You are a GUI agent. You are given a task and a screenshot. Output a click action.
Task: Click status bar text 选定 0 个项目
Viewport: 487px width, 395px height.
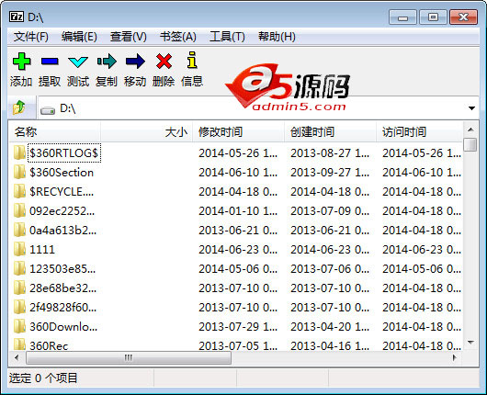43,378
